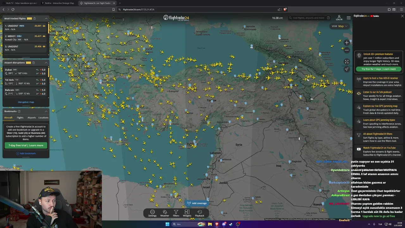Switch to Aircraft bookmarks tab
This screenshot has height=228, width=405.
click(9, 117)
